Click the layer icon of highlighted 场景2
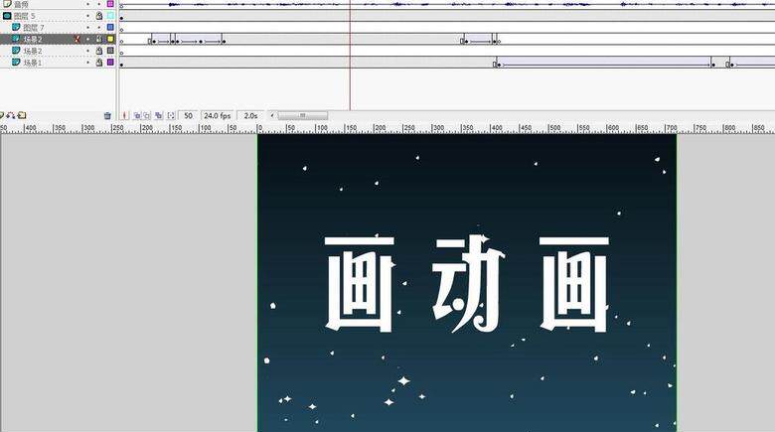Screen dimensions: 775x432 click(16, 39)
